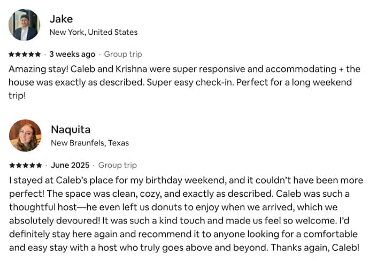The width and height of the screenshot is (385, 262).
Task: Click Group trip label on Naquita's review
Action: click(x=118, y=165)
